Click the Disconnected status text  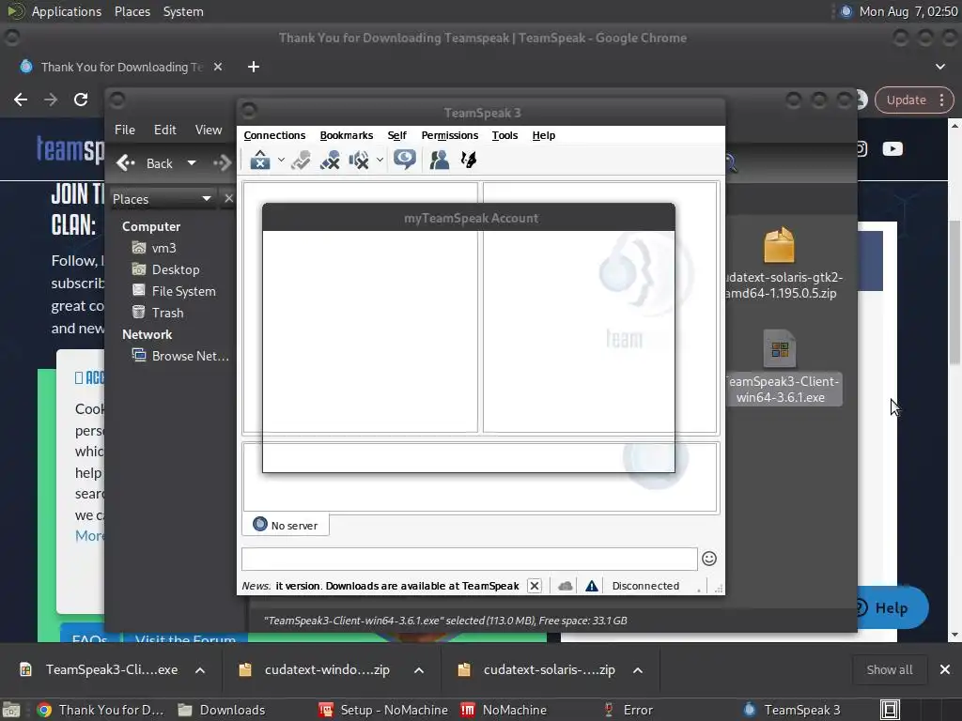click(x=645, y=586)
